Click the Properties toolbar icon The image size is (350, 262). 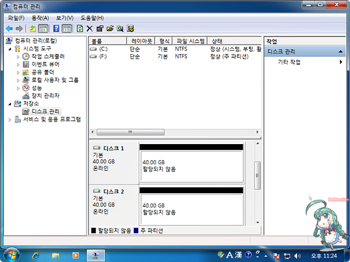[x=100, y=28]
